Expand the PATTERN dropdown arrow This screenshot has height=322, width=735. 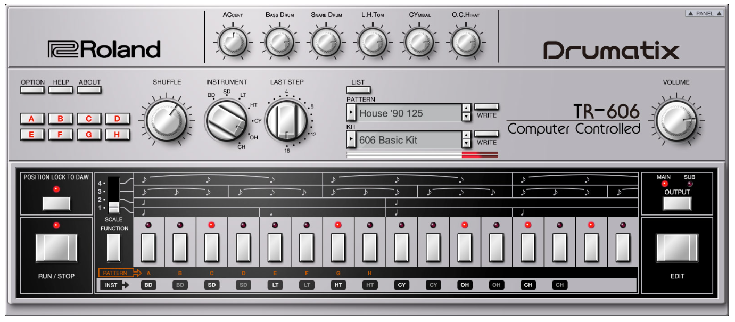(x=351, y=113)
